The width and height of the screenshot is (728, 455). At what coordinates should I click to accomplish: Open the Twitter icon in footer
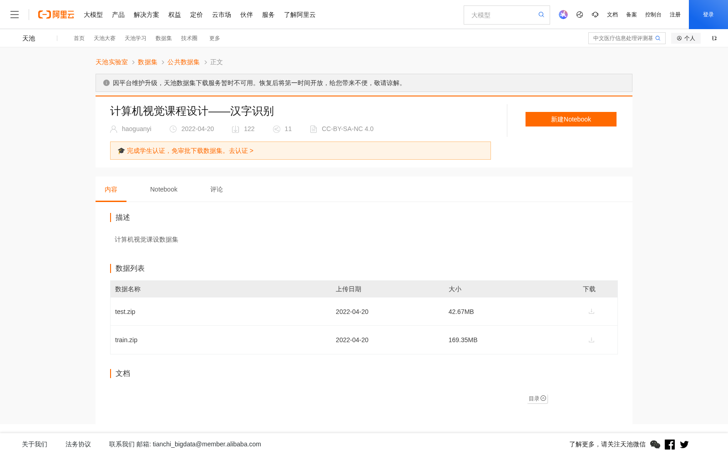coord(684,445)
